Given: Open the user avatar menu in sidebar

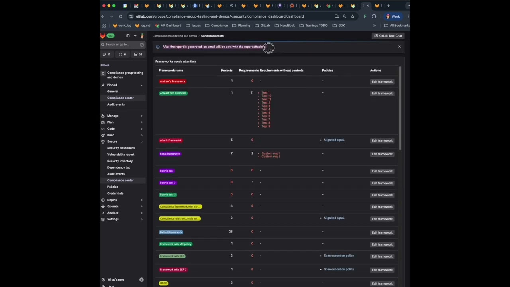Looking at the screenshot, I should [x=142, y=36].
